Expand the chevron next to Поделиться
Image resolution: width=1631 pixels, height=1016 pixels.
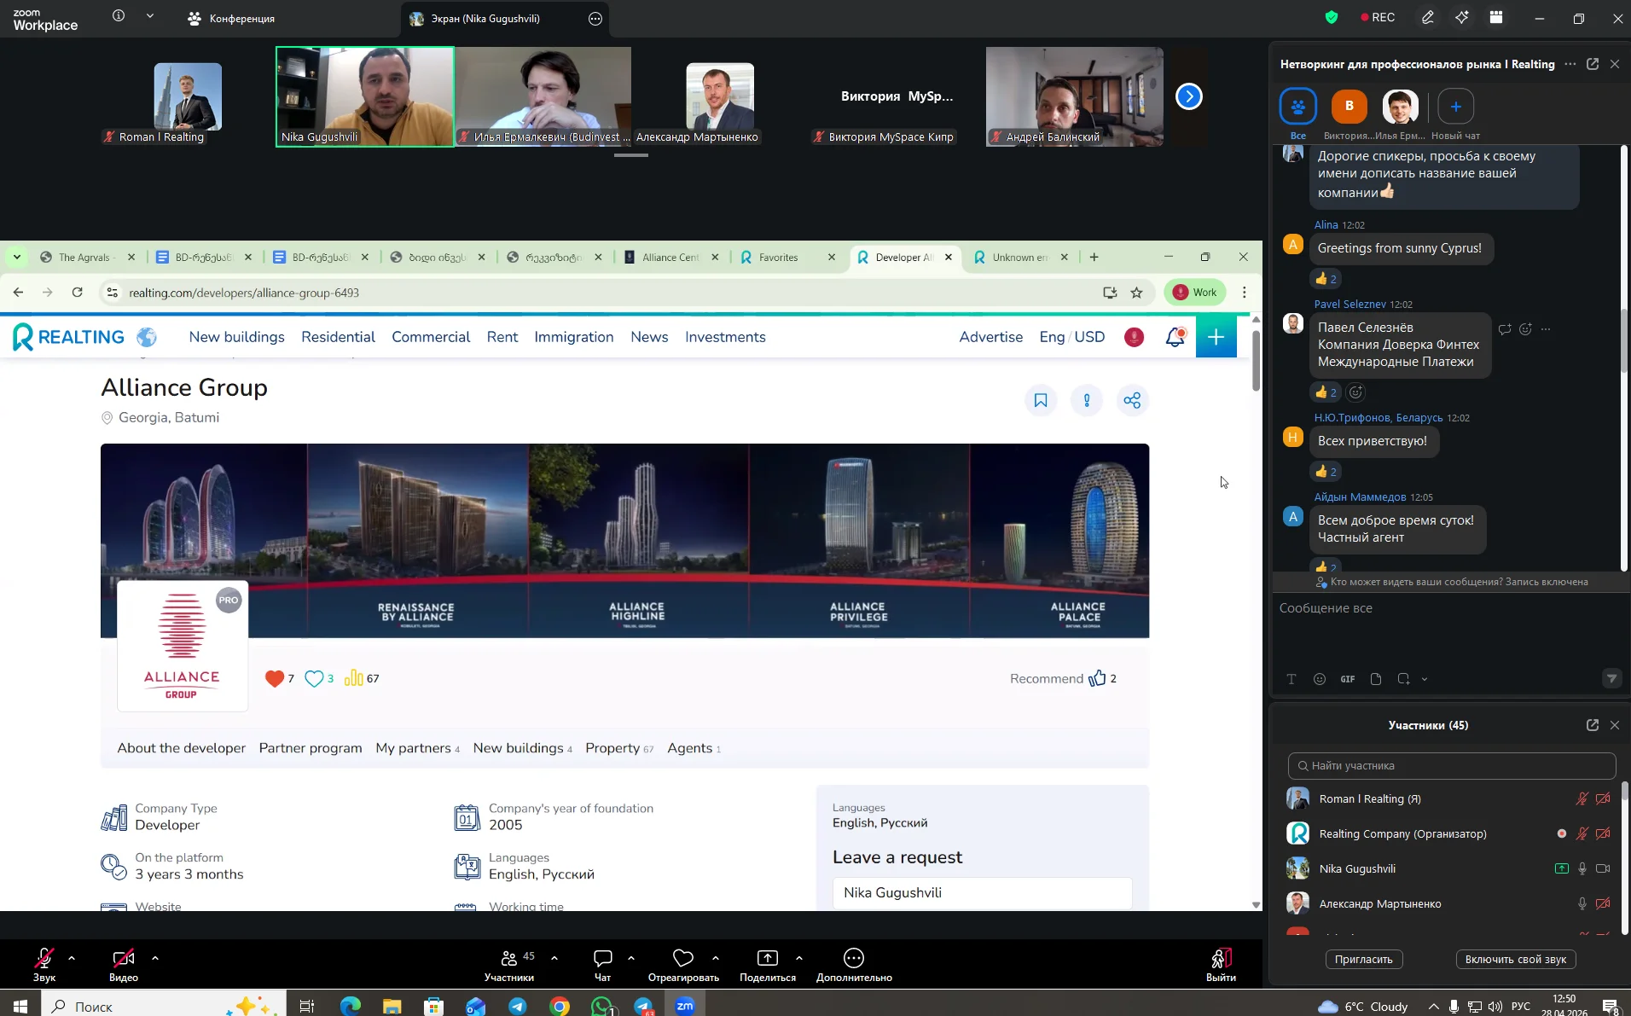pyautogui.click(x=798, y=958)
